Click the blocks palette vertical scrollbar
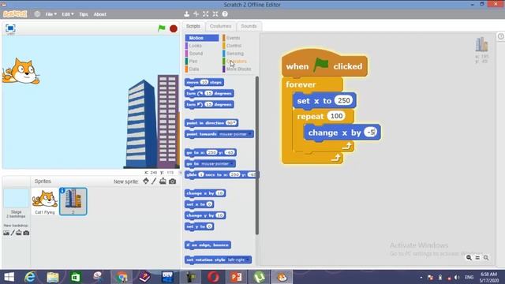Image resolution: width=505 pixels, height=284 pixels. [257, 155]
